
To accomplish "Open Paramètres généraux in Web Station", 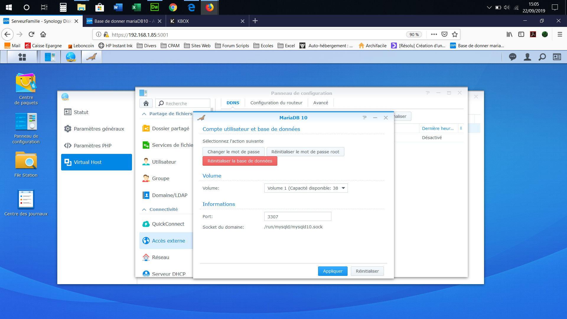I will (97, 129).
